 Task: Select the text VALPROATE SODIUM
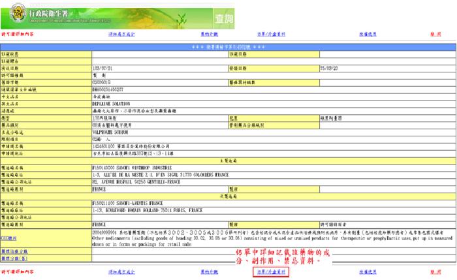point(110,132)
